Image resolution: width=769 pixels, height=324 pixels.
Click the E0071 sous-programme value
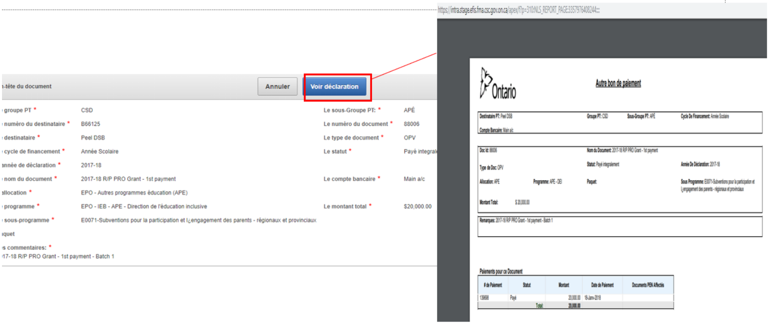[198, 220]
